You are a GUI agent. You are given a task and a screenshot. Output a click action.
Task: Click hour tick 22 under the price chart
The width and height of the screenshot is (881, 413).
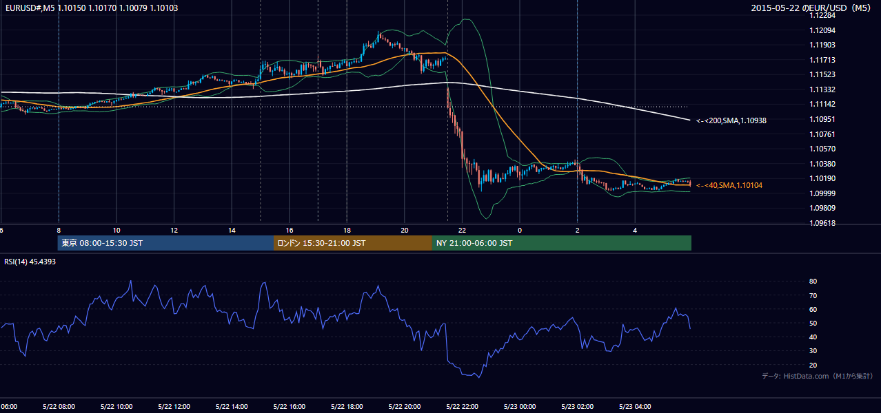coord(463,230)
